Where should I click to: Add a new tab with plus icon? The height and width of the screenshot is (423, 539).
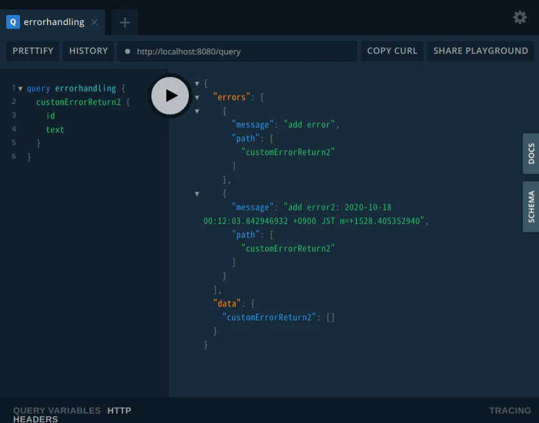click(125, 22)
